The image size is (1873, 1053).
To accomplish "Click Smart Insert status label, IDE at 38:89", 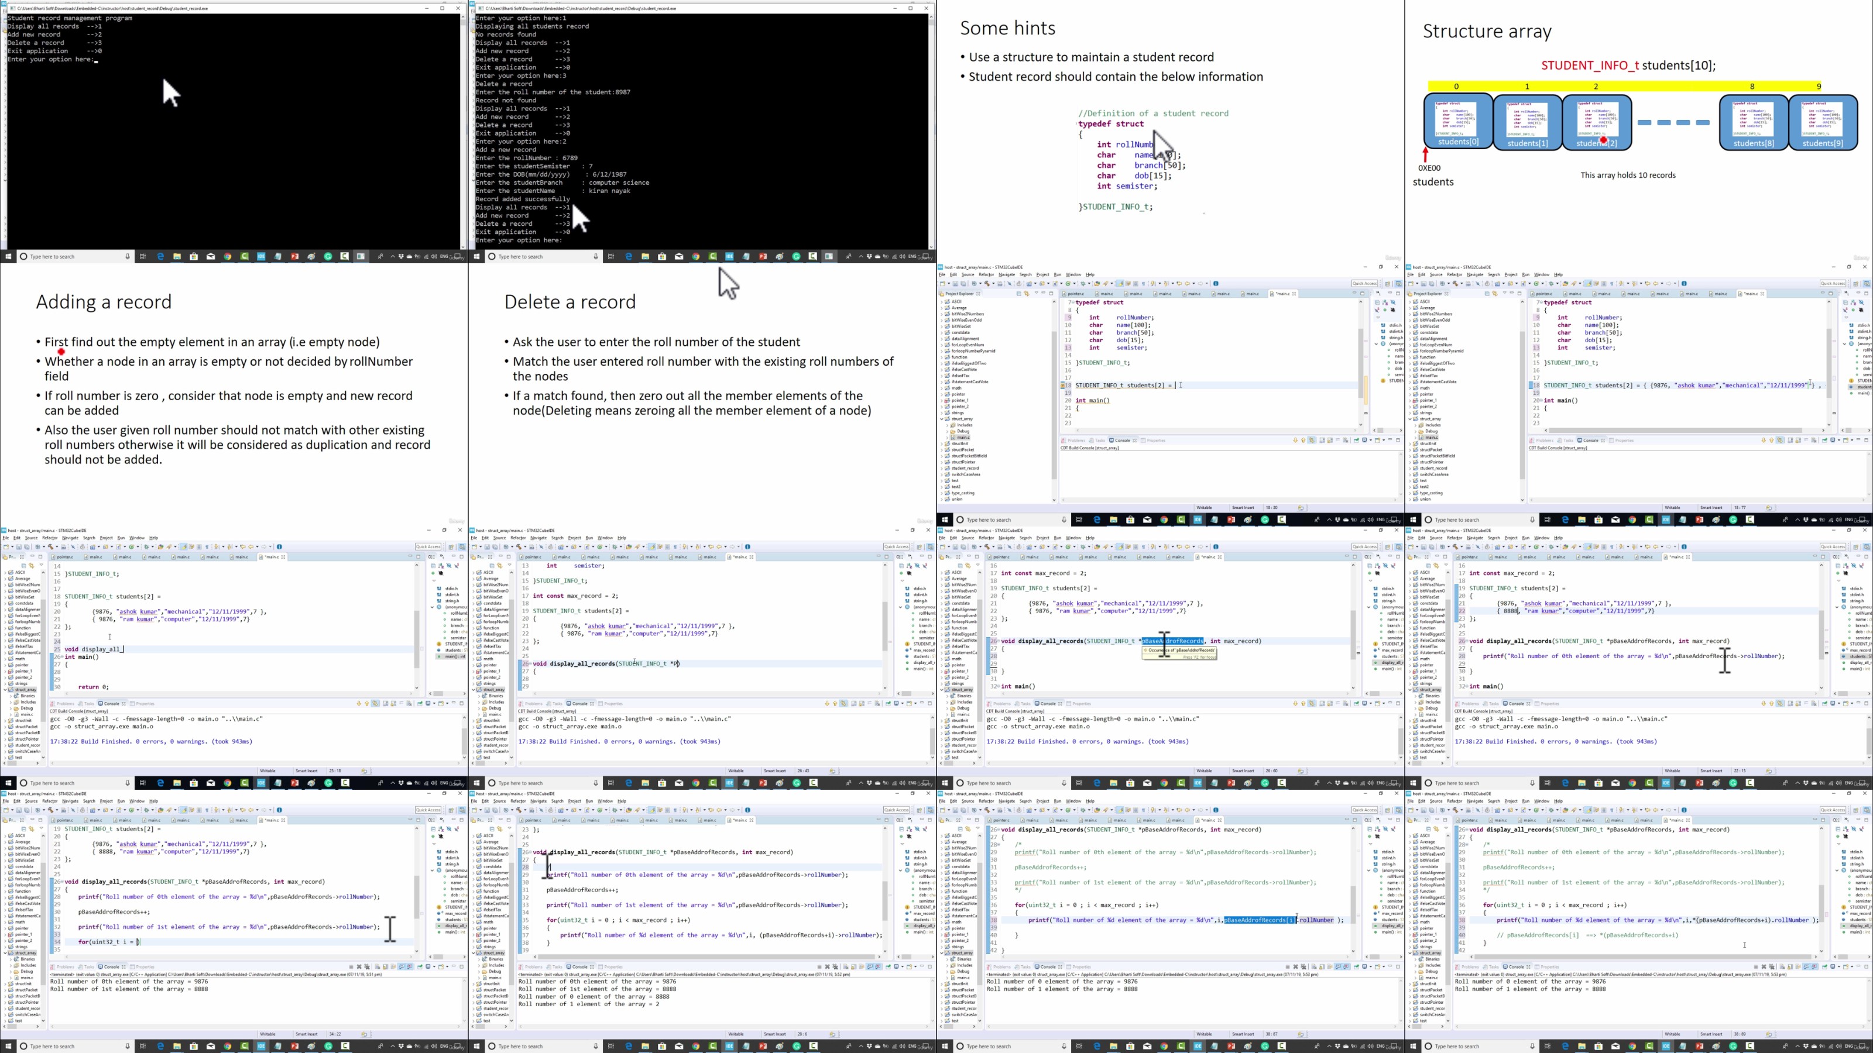I will (x=1711, y=1034).
